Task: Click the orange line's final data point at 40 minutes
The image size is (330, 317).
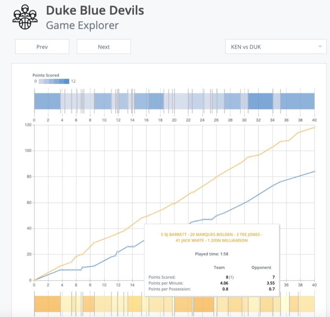Action: [314, 127]
